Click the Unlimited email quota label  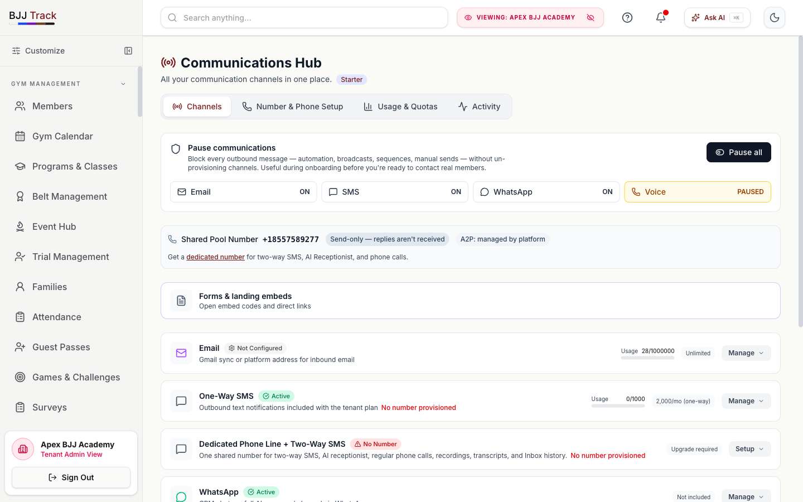[x=698, y=353]
